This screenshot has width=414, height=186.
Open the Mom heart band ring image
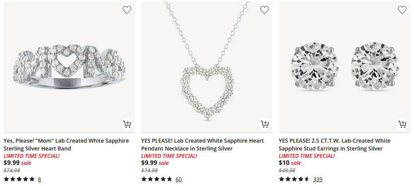(69, 67)
